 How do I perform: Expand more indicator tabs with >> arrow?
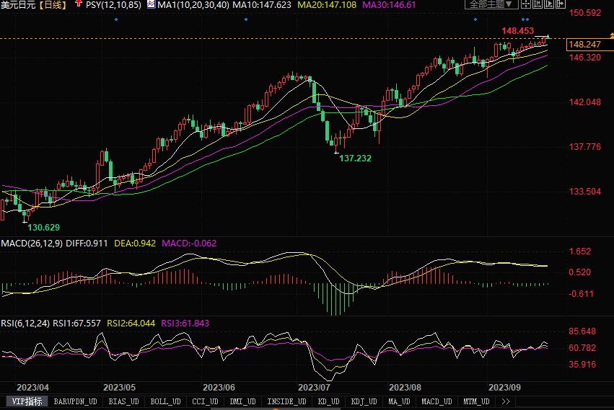[505, 401]
